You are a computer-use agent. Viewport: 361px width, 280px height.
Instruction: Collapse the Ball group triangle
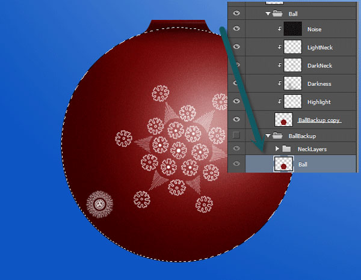click(268, 14)
